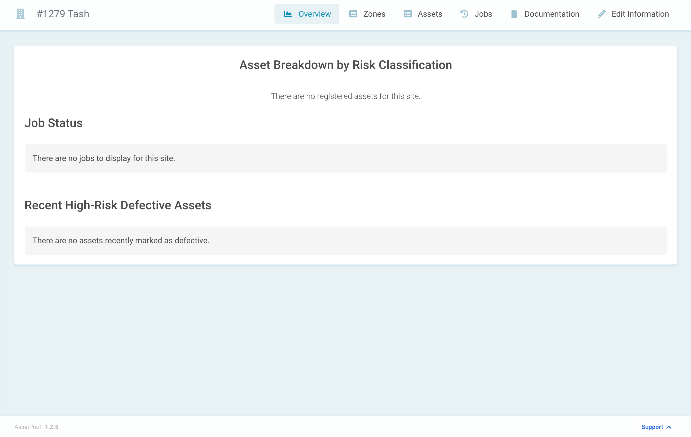
Task: Click the site title #1279 Tash
Action: click(63, 13)
